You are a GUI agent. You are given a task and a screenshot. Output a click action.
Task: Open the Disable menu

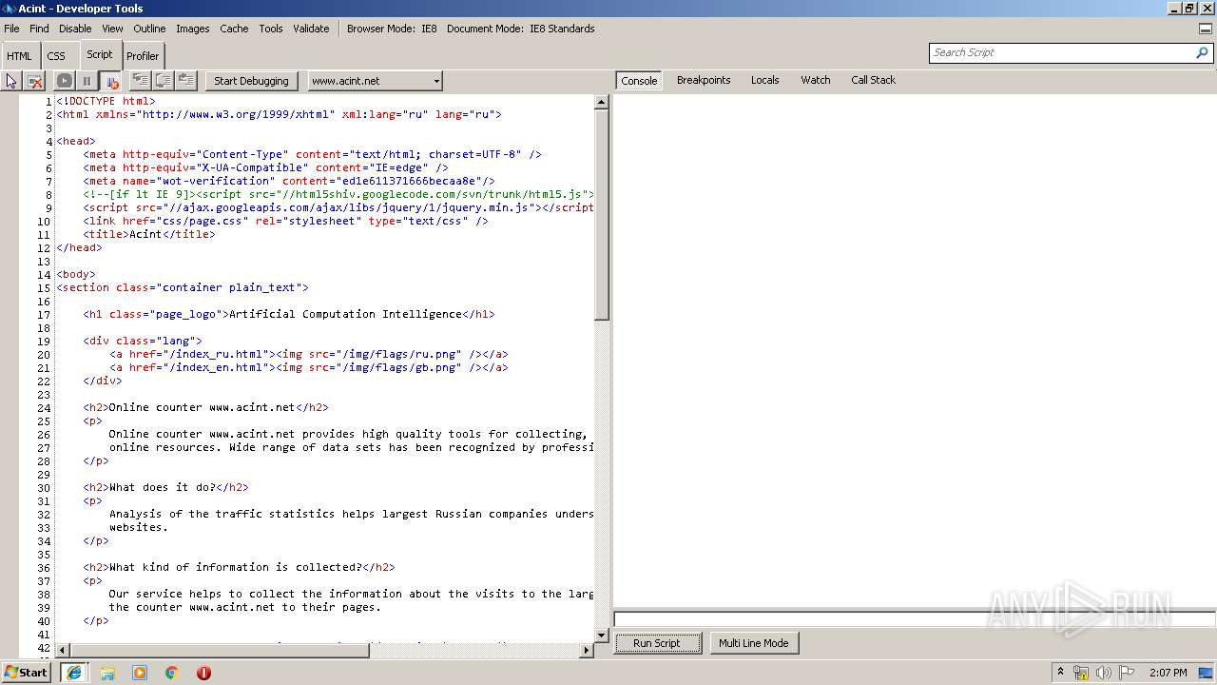coord(75,29)
